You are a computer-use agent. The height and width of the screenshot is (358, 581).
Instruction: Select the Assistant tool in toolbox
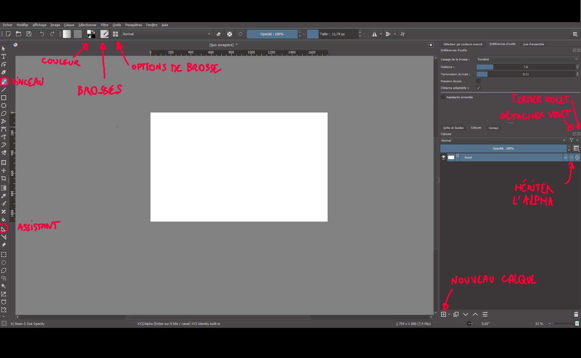click(4, 229)
